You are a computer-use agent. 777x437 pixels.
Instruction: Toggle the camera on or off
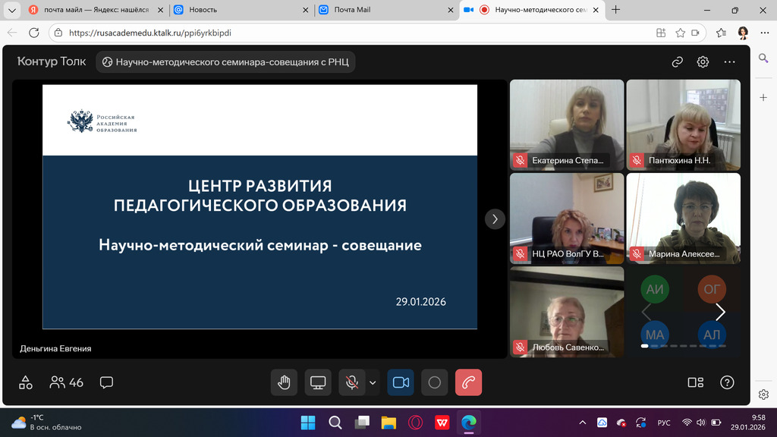tap(401, 382)
